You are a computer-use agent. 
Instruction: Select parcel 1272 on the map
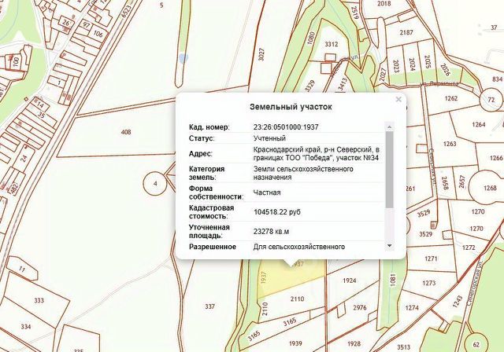coord(469,247)
